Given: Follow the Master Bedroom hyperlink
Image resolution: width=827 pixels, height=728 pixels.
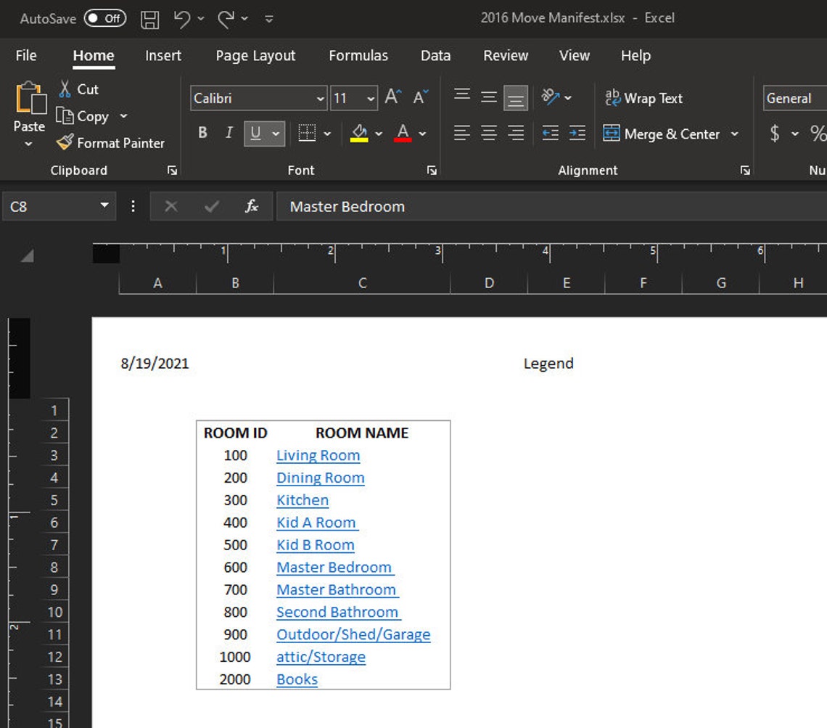Looking at the screenshot, I should (x=334, y=567).
